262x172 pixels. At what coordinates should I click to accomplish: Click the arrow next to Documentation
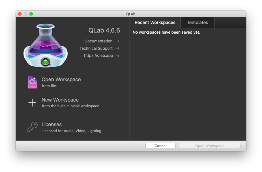(x=117, y=41)
